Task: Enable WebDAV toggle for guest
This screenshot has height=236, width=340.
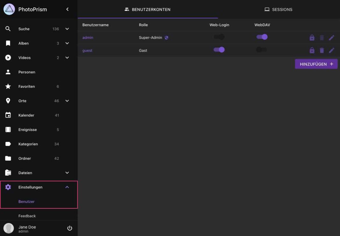Action: coord(261,50)
